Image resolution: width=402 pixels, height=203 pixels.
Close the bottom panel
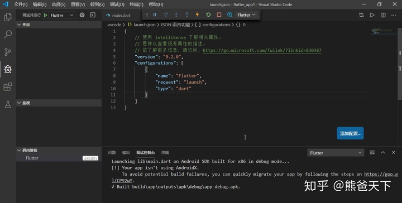[394, 153]
